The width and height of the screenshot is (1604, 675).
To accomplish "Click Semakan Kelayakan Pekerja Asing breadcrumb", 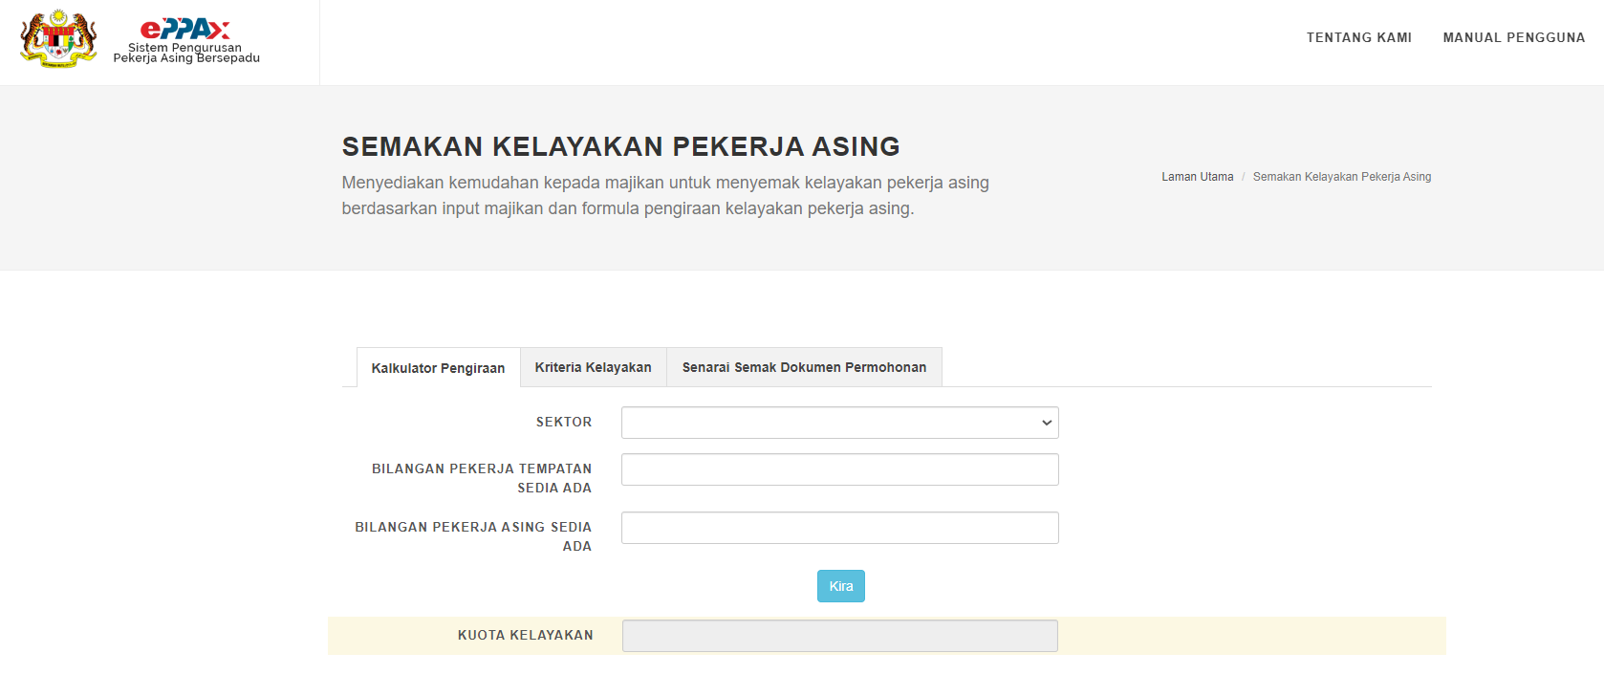I will click(x=1342, y=177).
